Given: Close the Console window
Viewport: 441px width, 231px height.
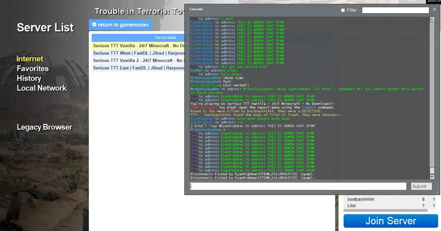Looking at the screenshot, I should [434, 10].
